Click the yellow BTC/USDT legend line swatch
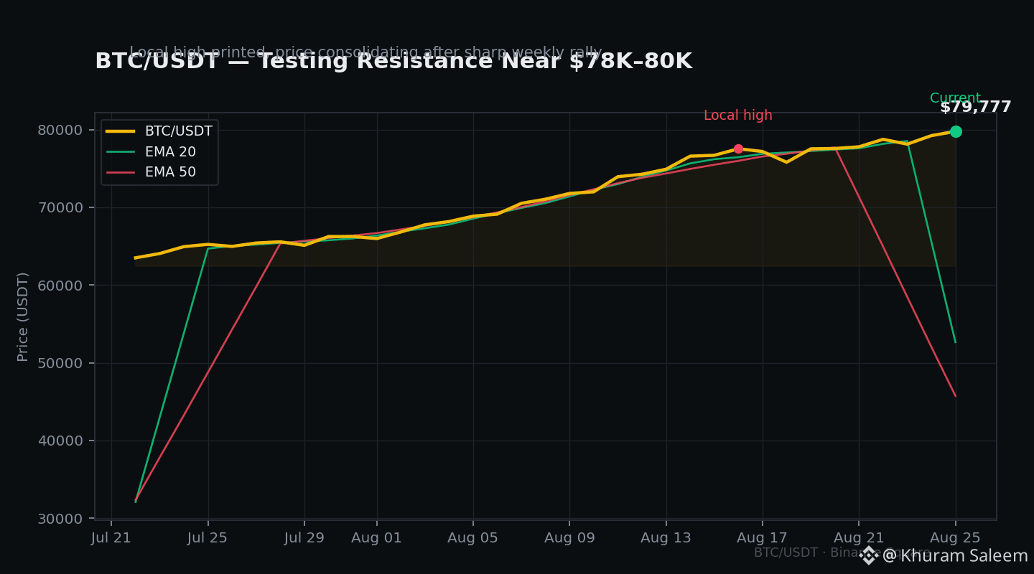 pyautogui.click(x=121, y=131)
